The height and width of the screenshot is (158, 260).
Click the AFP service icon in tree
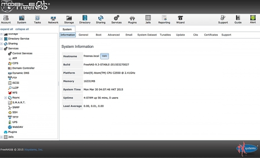[x=10, y=59]
